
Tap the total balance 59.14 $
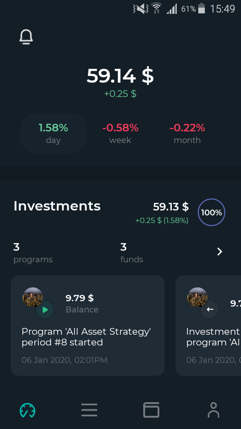pyautogui.click(x=120, y=76)
